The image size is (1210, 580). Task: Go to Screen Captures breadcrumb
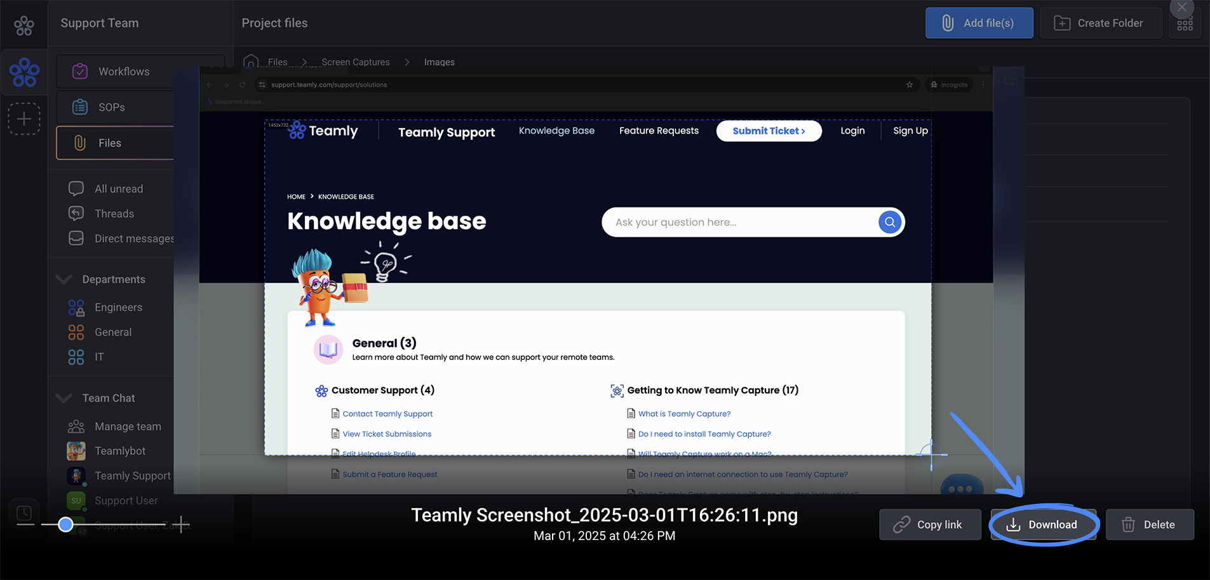(356, 62)
